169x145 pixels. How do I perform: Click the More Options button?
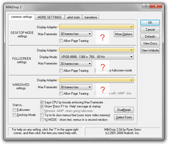tap(124, 34)
